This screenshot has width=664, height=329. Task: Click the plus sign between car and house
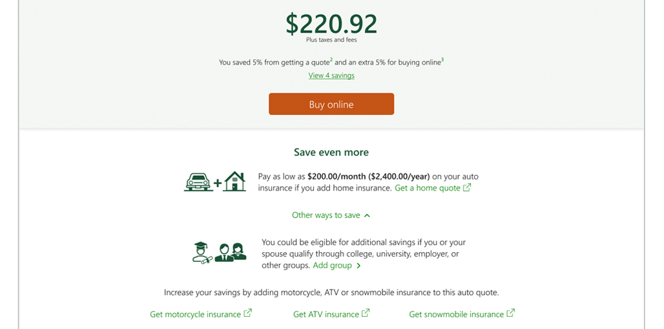[x=218, y=184]
